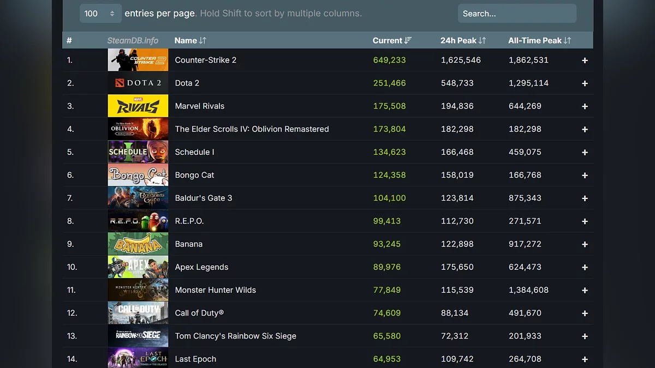Open the Schedule I name link

(195, 152)
